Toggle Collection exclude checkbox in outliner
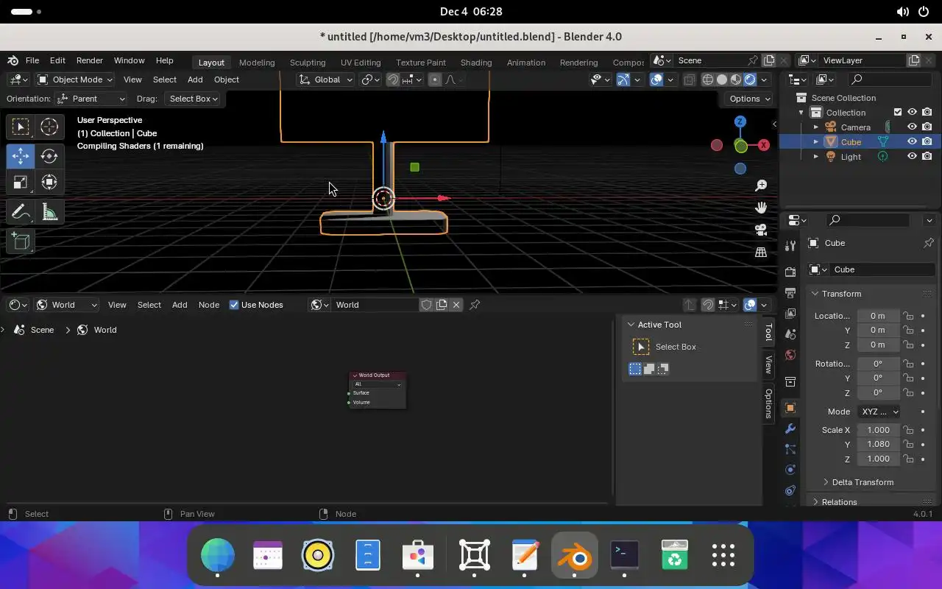Screen dimensions: 942x589 (897, 112)
